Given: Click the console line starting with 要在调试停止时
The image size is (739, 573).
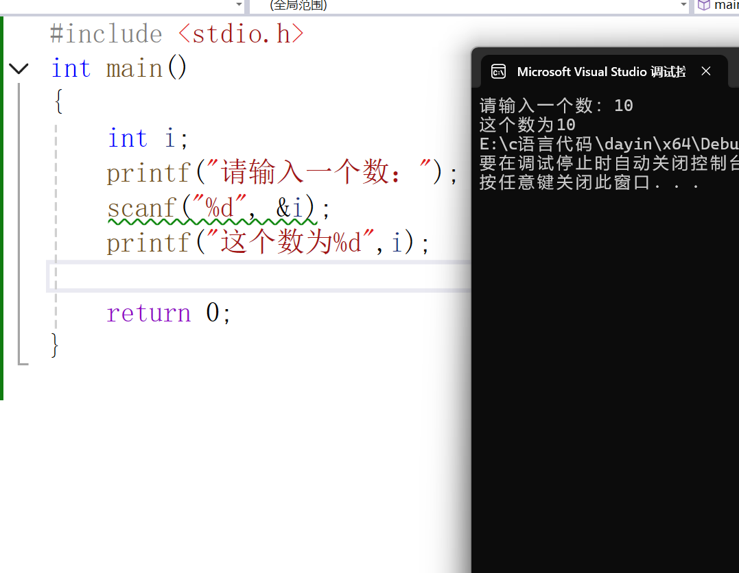Looking at the screenshot, I should point(609,163).
